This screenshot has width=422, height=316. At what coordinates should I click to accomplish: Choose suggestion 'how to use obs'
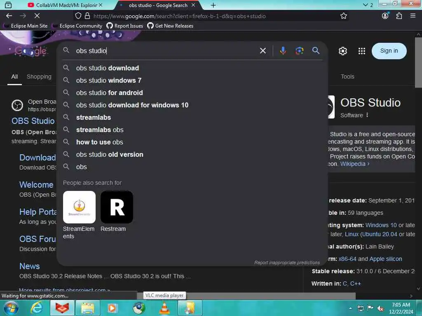click(192, 142)
